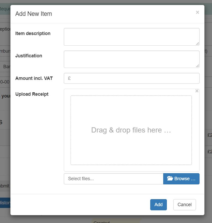Click the Upload Receipt label
Screen dimensions: 212x223
click(x=32, y=94)
